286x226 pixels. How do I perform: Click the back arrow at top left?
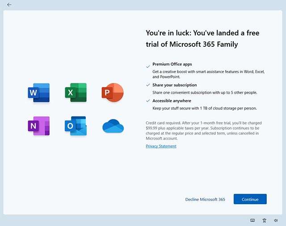pos(9,5)
